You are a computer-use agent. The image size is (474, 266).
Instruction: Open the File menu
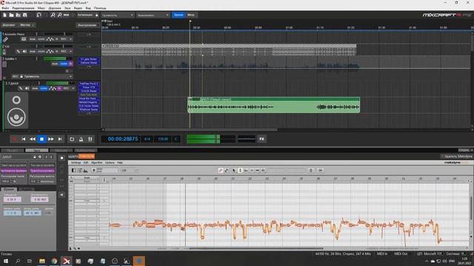pyautogui.click(x=5, y=8)
